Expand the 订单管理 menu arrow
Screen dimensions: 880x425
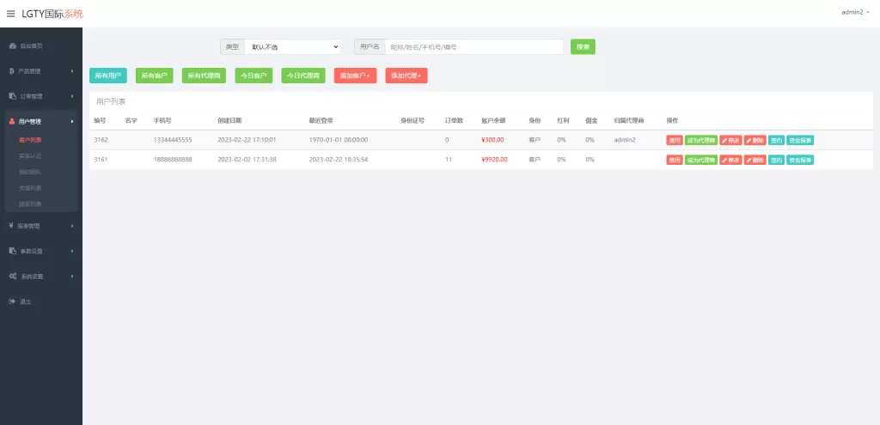coord(72,96)
